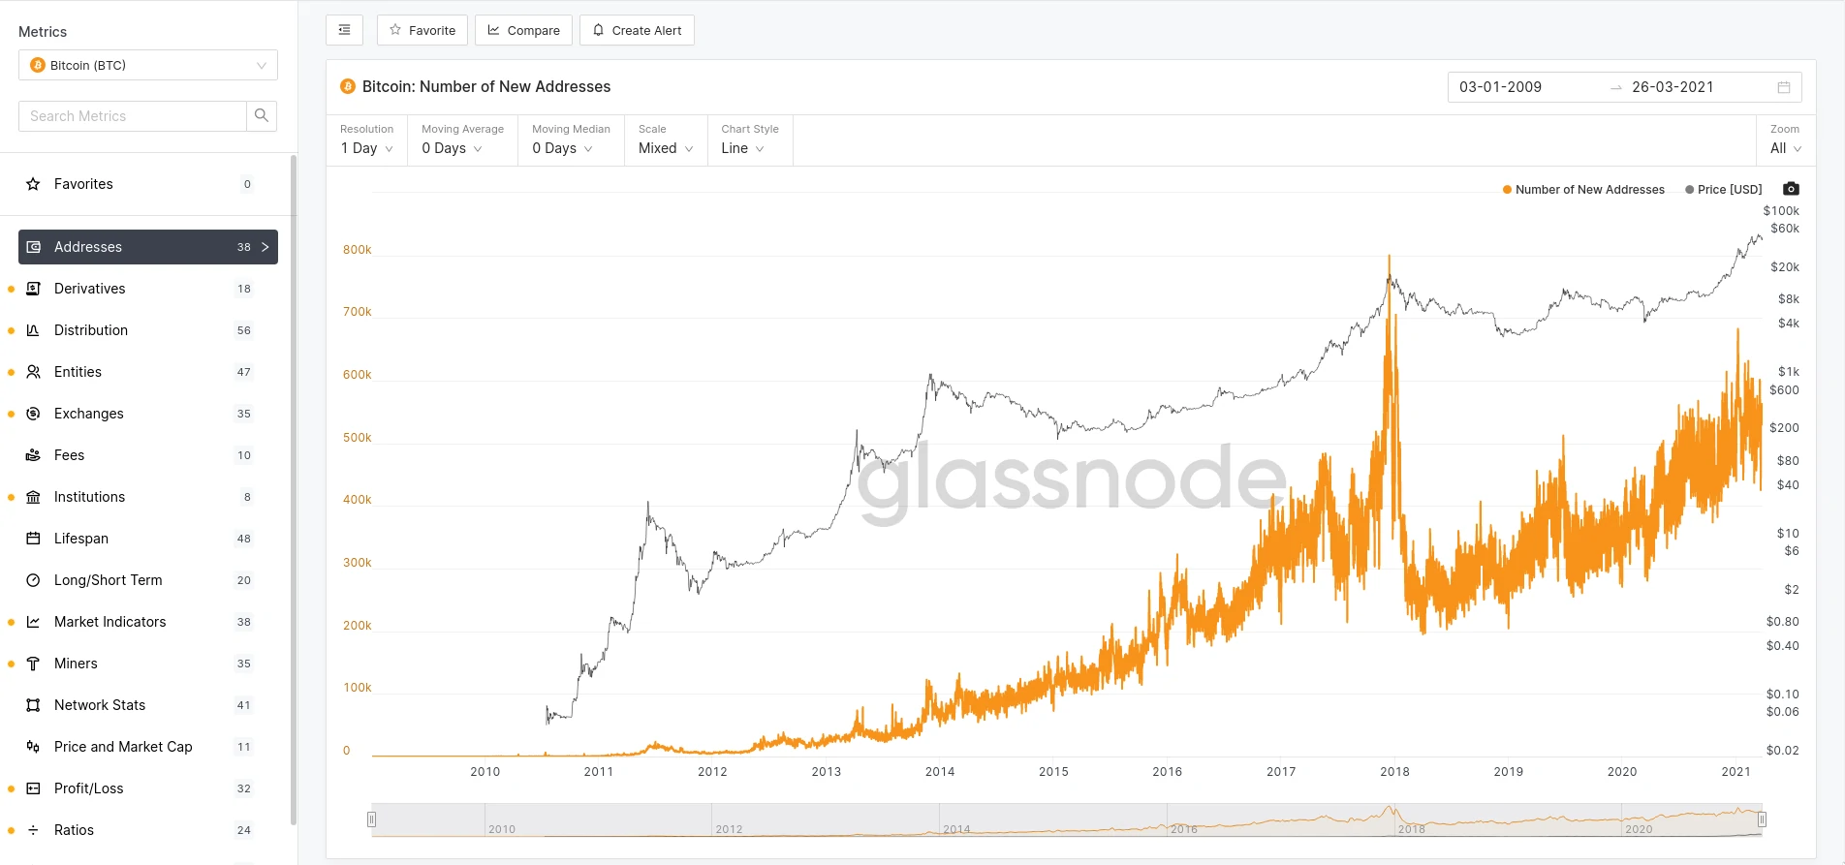Edit the start date 03-01-2009
The height and width of the screenshot is (865, 1845).
point(1500,87)
